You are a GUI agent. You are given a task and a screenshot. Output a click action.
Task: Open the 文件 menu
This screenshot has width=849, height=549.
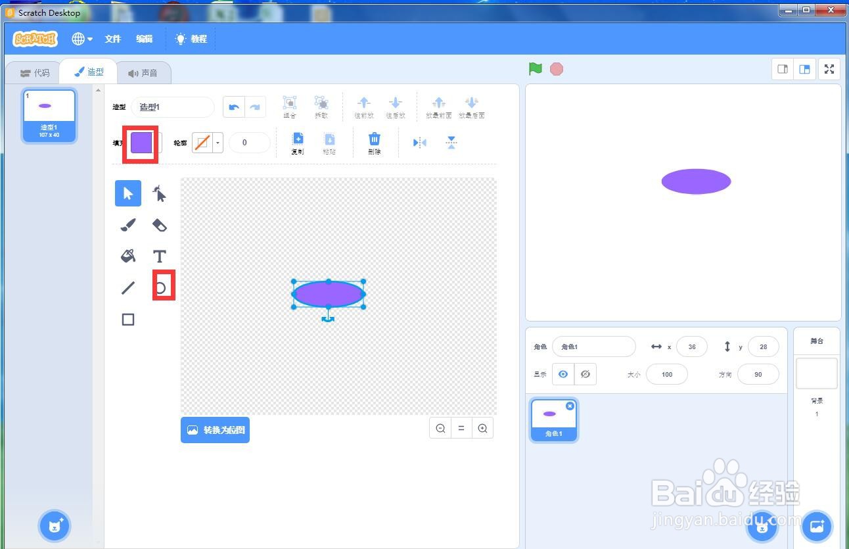click(x=113, y=39)
